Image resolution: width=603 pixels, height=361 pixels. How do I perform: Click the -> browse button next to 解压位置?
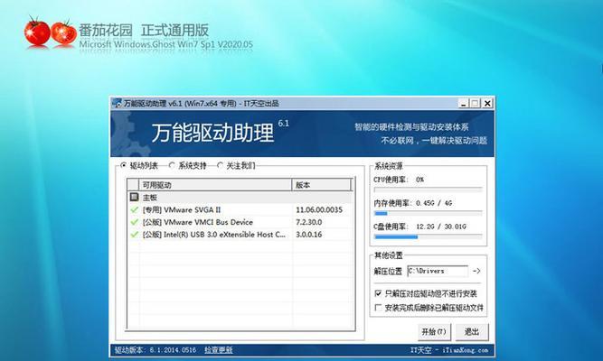pos(476,271)
